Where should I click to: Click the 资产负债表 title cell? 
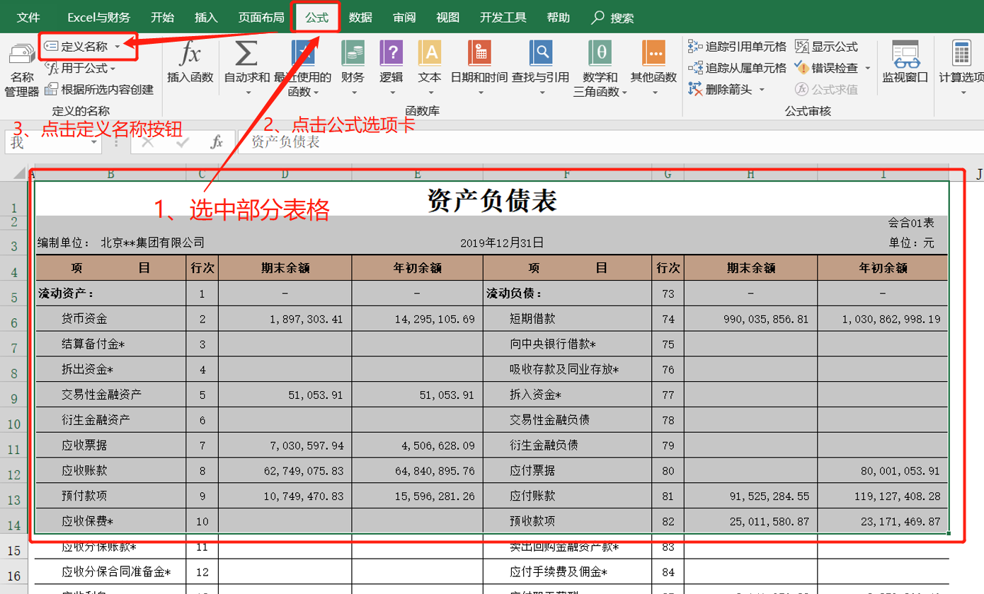[x=492, y=201]
